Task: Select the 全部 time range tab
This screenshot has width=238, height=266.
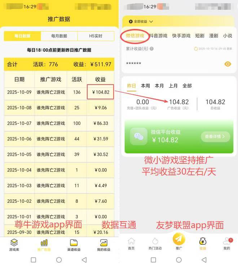Action: coord(187,86)
